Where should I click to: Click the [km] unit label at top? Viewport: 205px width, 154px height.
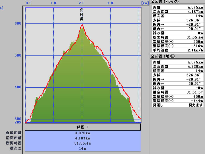[x=145, y=3]
